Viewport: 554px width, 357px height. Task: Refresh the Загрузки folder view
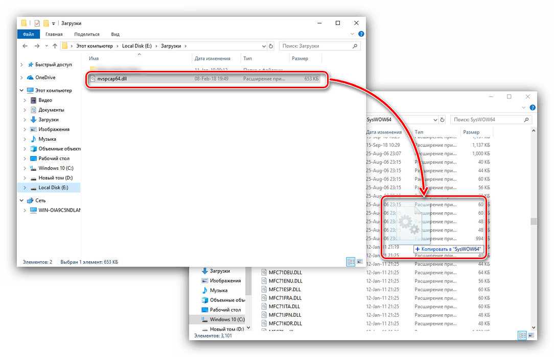point(271,46)
